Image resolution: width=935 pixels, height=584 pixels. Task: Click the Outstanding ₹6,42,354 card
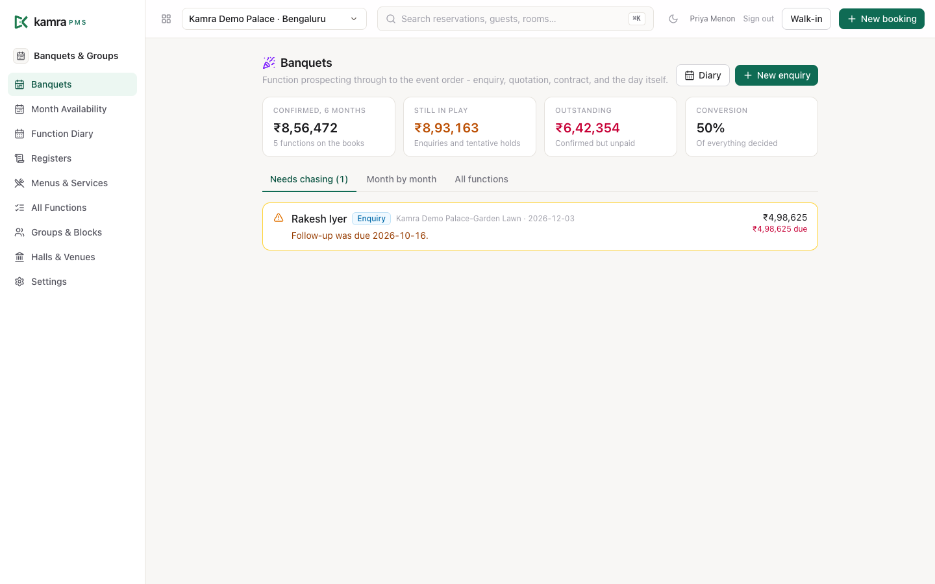click(x=610, y=127)
